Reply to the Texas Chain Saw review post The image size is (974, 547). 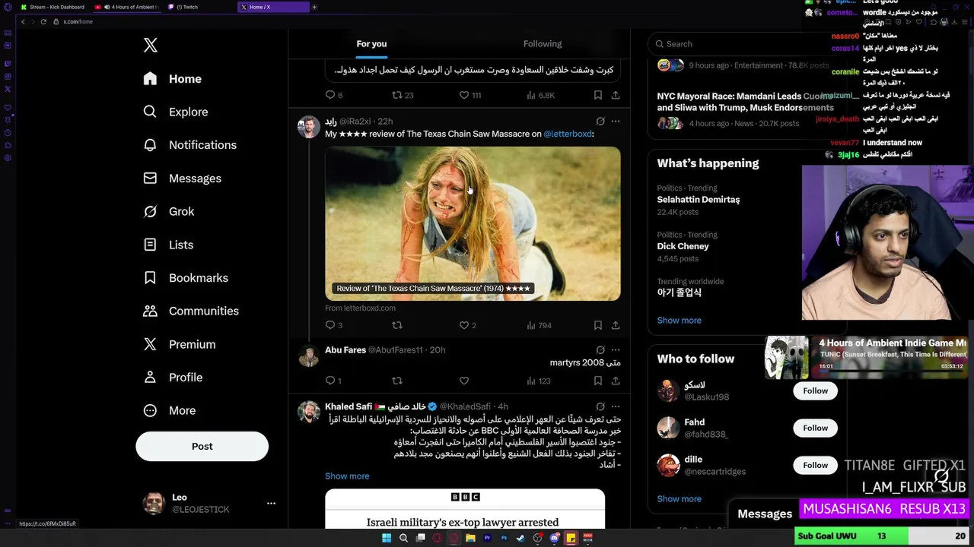coord(334,325)
